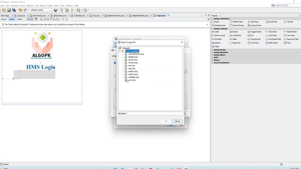Switch to Source view
301x169 pixels.
click(4, 19)
